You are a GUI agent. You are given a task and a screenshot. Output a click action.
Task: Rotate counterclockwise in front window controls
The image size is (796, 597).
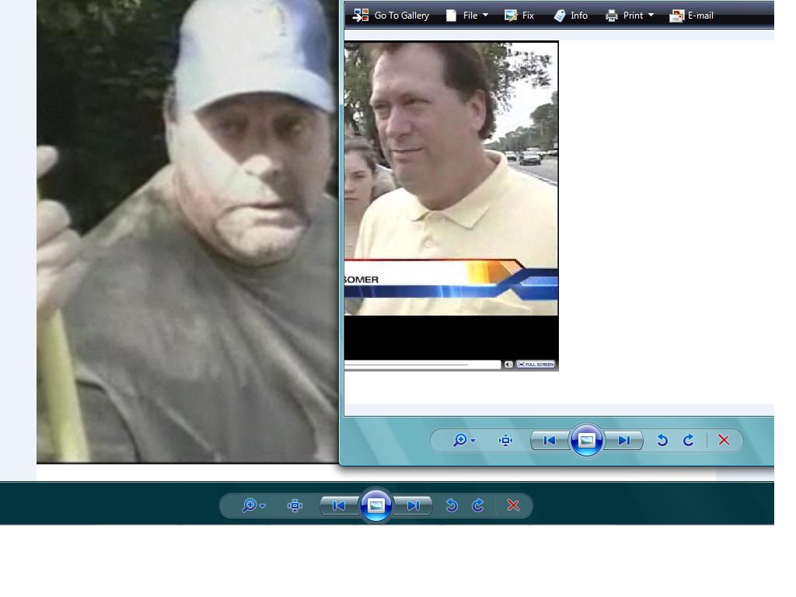coord(662,441)
